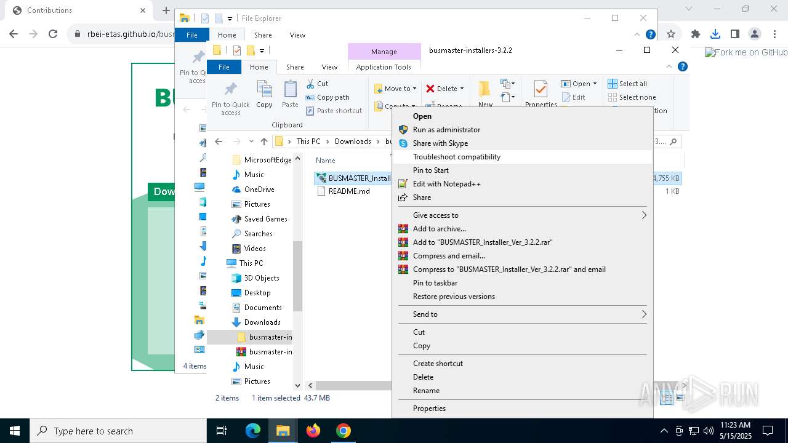Select Videos in navigation pane
This screenshot has width=788, height=443.
pos(255,249)
